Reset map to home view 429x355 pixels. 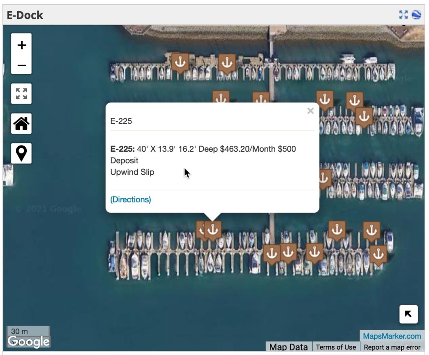[x=21, y=124]
